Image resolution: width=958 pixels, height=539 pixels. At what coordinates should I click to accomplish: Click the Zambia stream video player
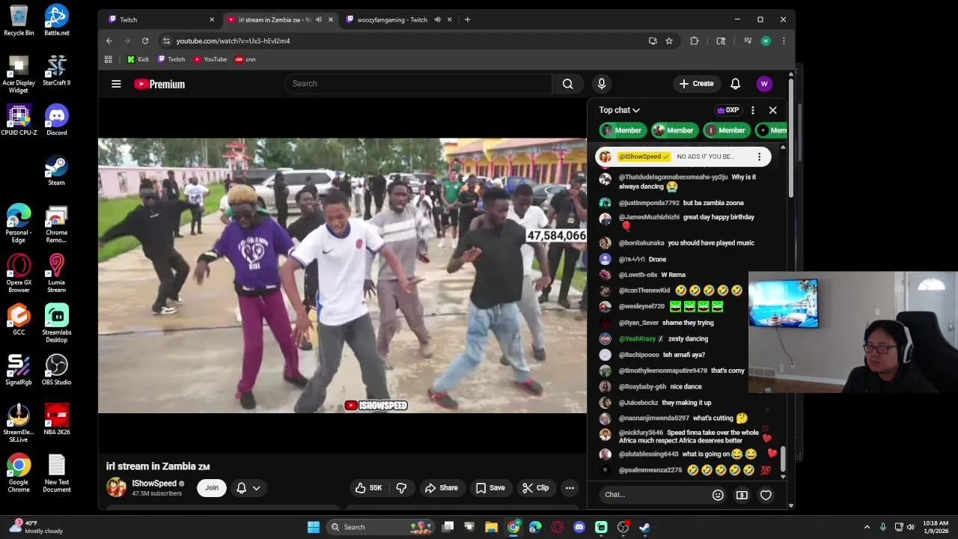pyautogui.click(x=342, y=275)
